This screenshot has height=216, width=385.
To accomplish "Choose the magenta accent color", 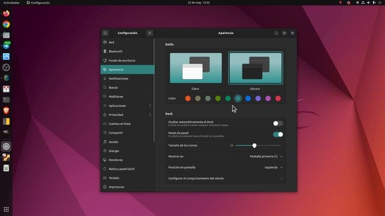I will [268, 98].
